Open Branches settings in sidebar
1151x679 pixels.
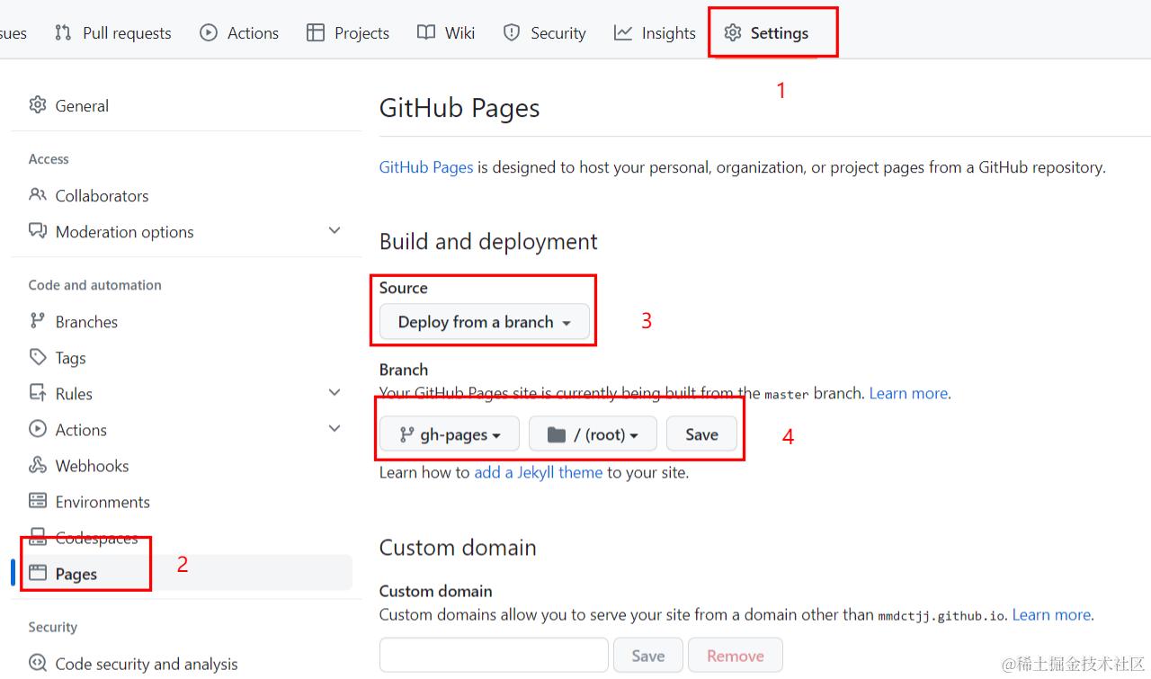pyautogui.click(x=86, y=321)
